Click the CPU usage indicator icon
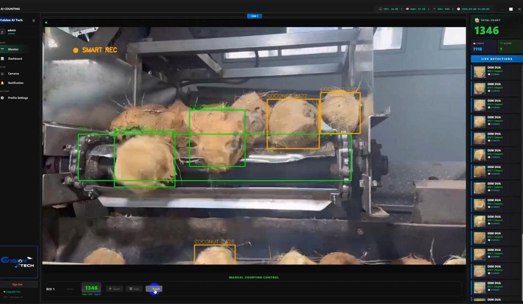Screen dimensions: 523x304 coord(380,9)
